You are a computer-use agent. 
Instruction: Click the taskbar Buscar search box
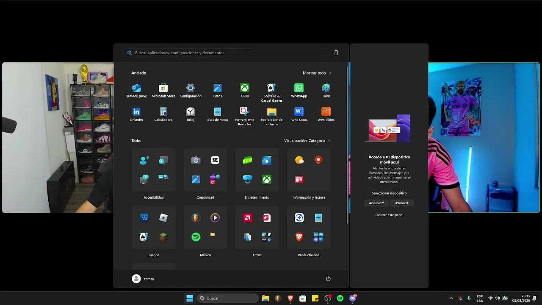point(228,298)
